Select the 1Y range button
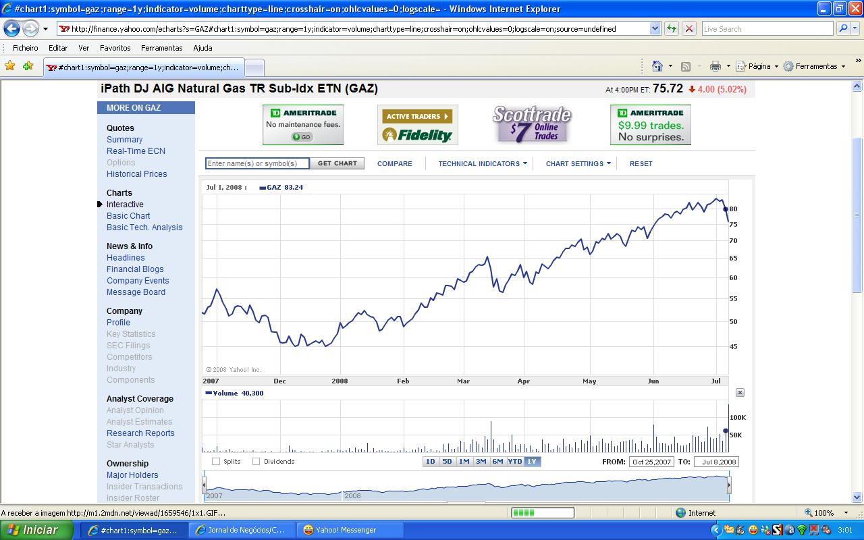 tap(533, 462)
